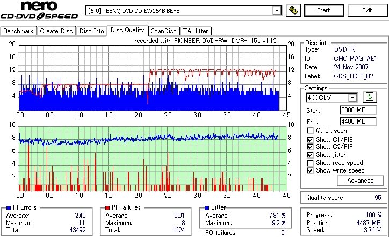Click the Exit button

(367, 10)
